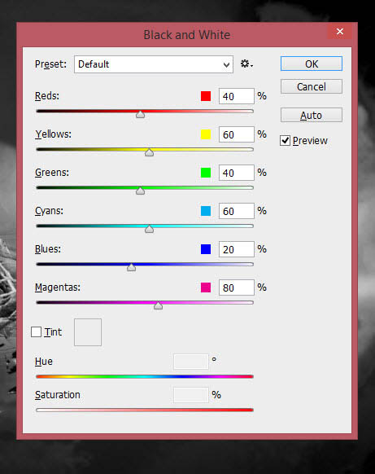375x474 pixels.
Task: Uncheck the Preview checkbox
Action: point(285,141)
